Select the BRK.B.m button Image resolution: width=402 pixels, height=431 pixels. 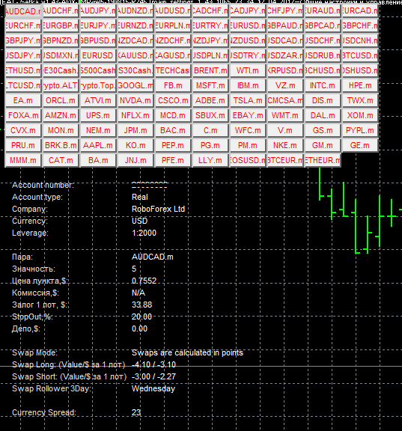click(61, 145)
